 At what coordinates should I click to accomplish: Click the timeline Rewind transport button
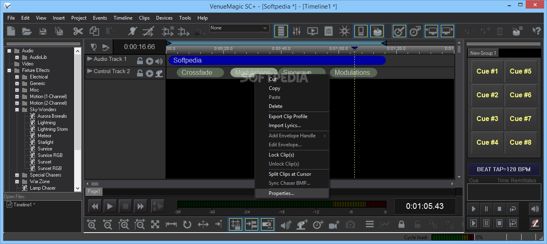[x=95, y=206]
